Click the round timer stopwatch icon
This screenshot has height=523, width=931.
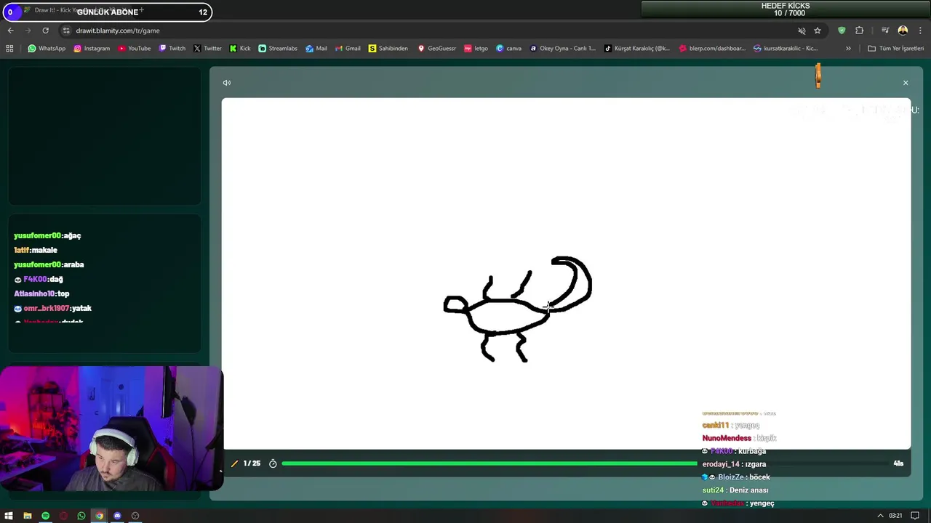coord(273,463)
